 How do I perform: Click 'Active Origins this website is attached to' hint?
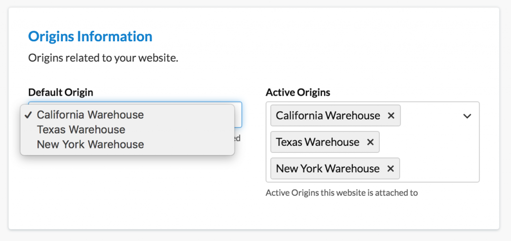(x=341, y=192)
